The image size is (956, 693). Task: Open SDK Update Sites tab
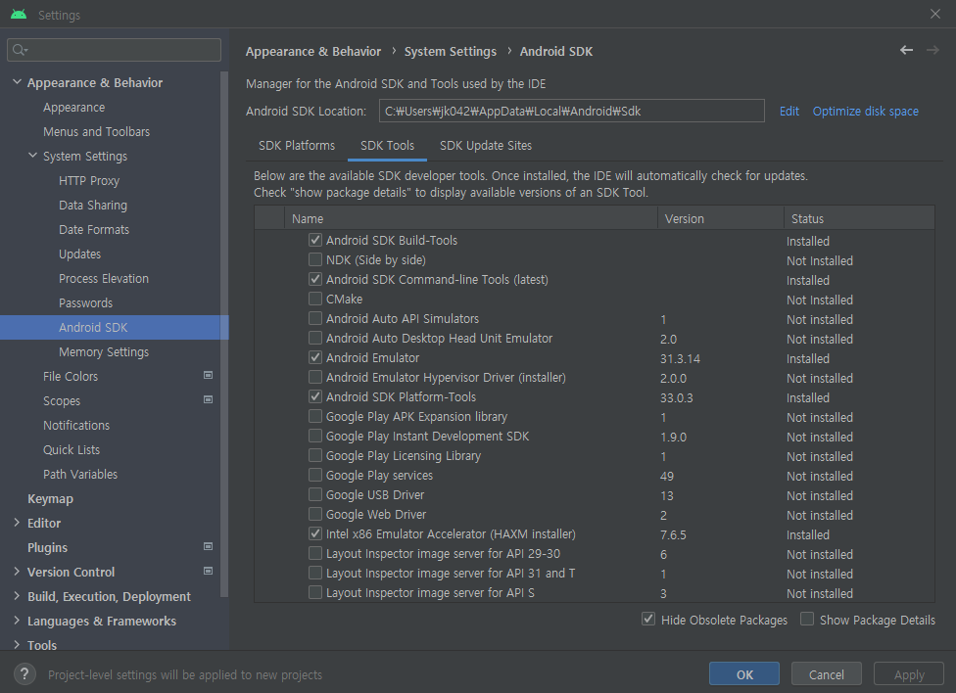click(486, 145)
